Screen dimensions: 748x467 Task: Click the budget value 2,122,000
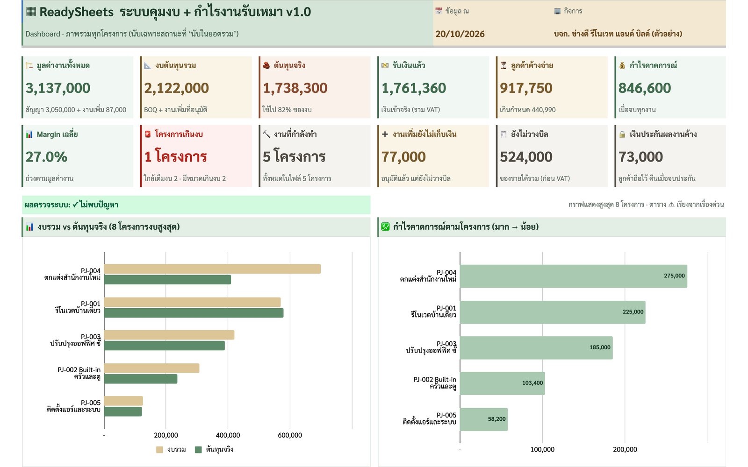176,88
